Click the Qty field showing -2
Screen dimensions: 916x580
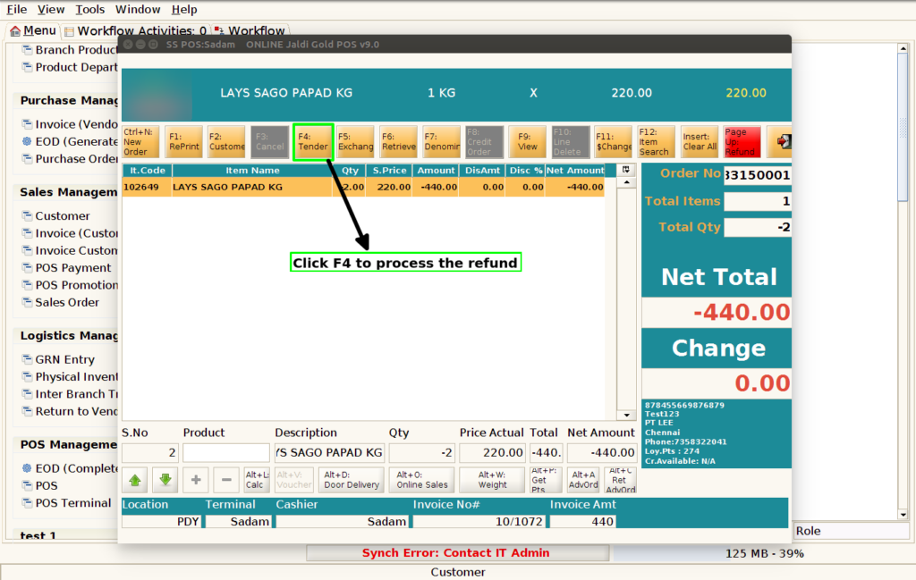pyautogui.click(x=422, y=453)
